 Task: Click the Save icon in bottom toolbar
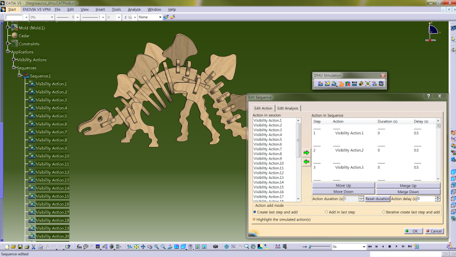click(x=20, y=247)
